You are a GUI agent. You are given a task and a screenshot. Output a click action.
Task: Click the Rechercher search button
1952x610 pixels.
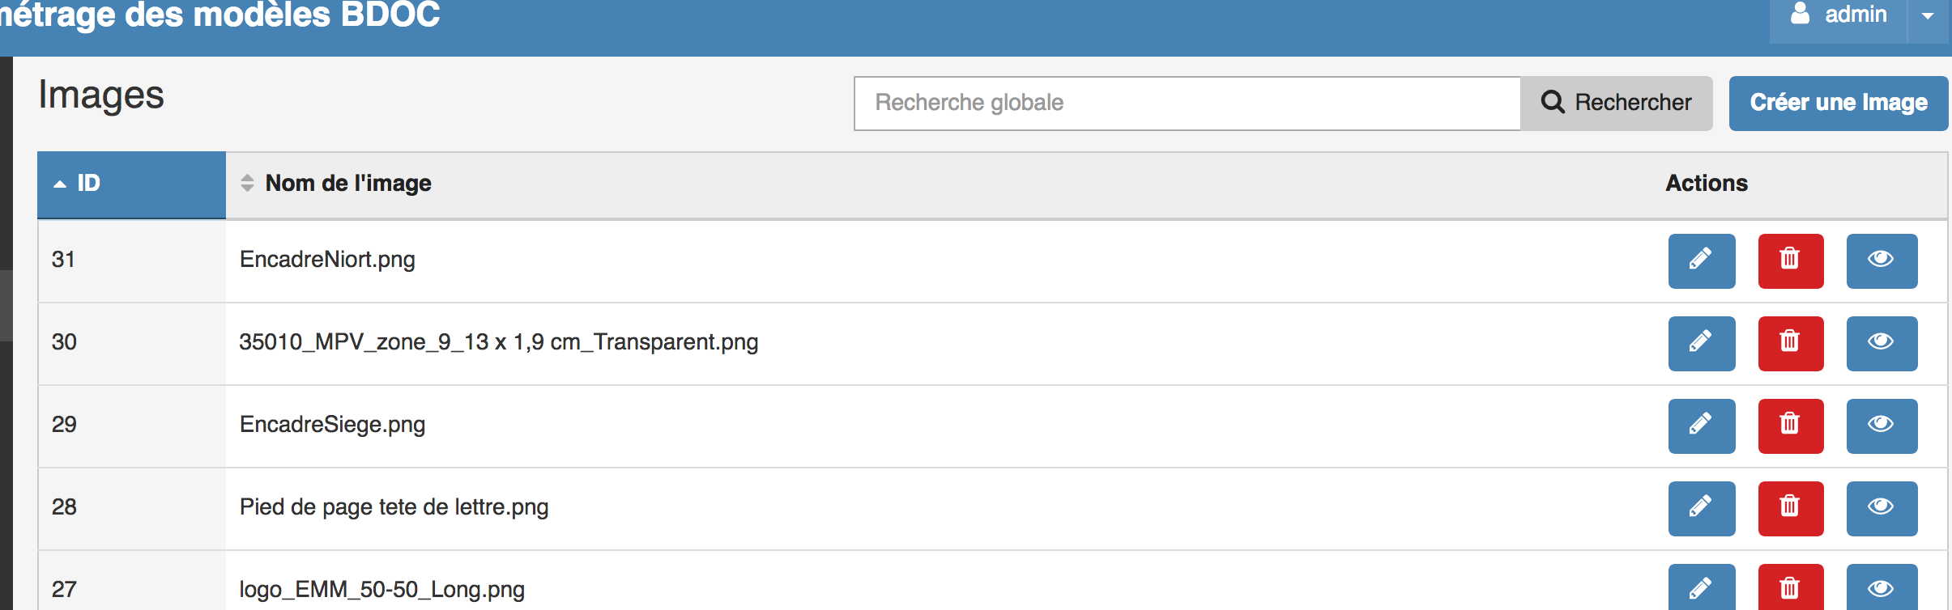(x=1617, y=103)
